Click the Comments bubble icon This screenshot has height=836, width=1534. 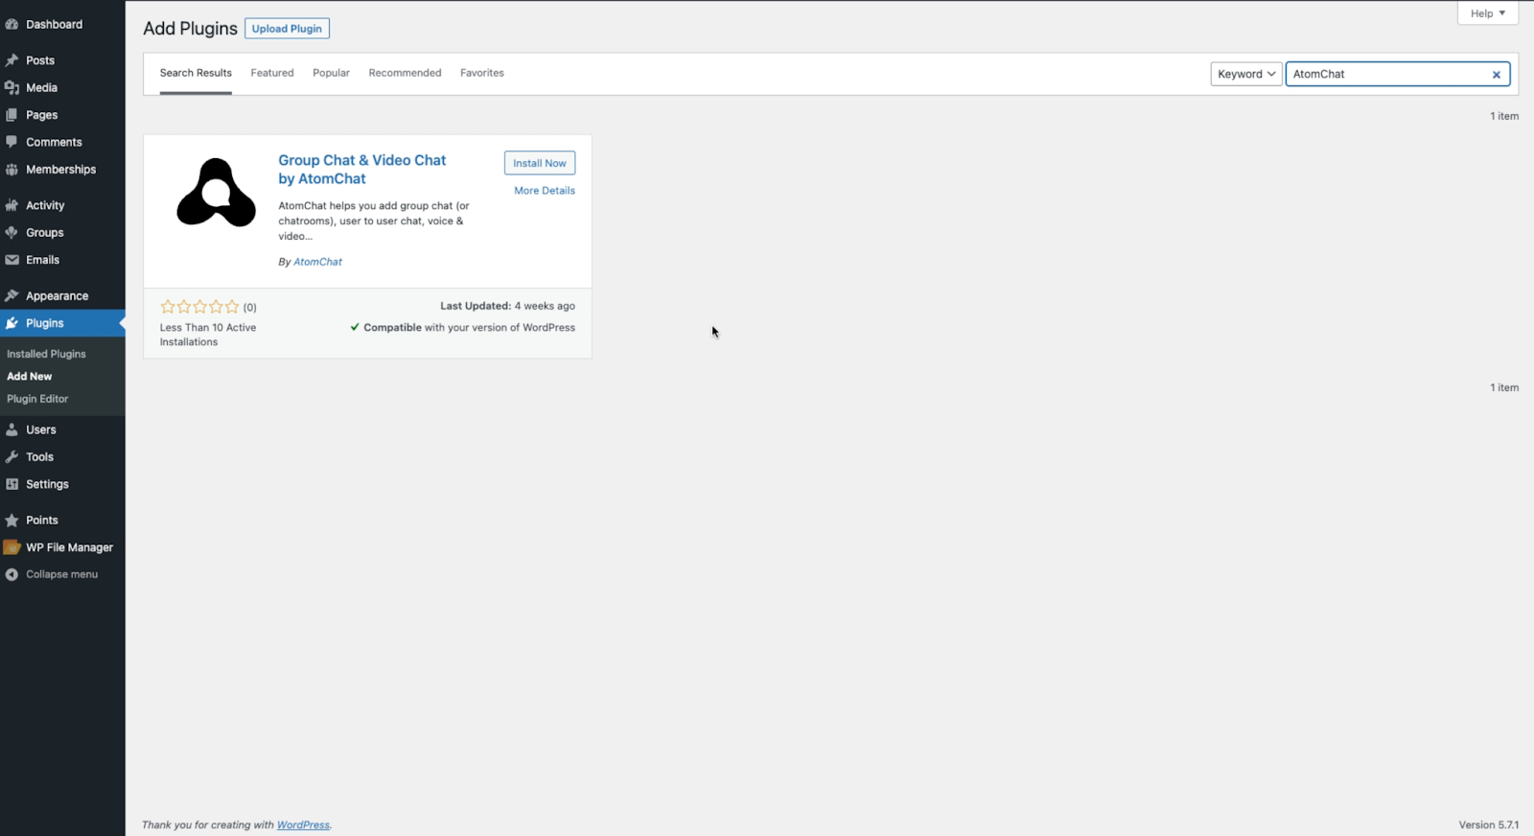[12, 142]
